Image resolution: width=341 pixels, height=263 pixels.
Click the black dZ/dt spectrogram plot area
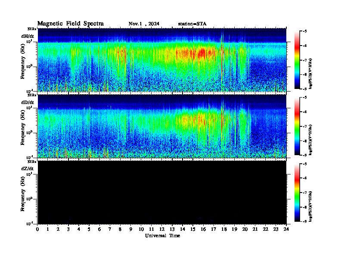click(162, 192)
